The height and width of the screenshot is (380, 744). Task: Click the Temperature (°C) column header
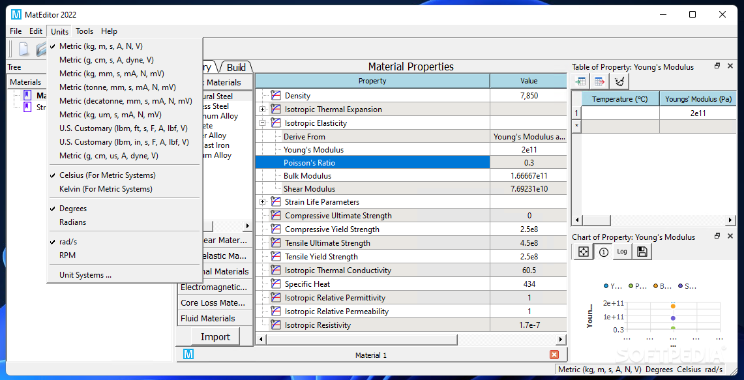pos(619,99)
